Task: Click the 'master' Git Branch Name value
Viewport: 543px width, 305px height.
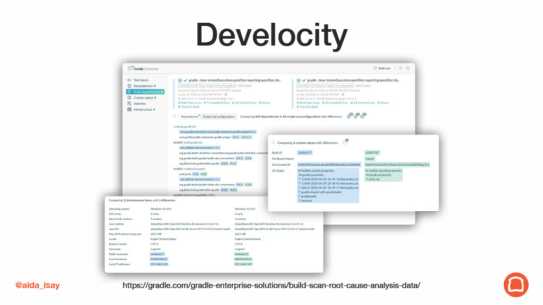Action: coord(370,159)
